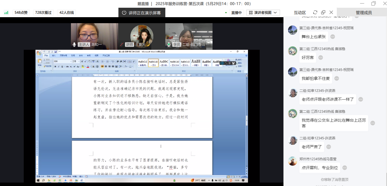Screen dimensions: 387x186
Task: Toggle the 学员 二组 microphone icon
Action: coord(169,45)
